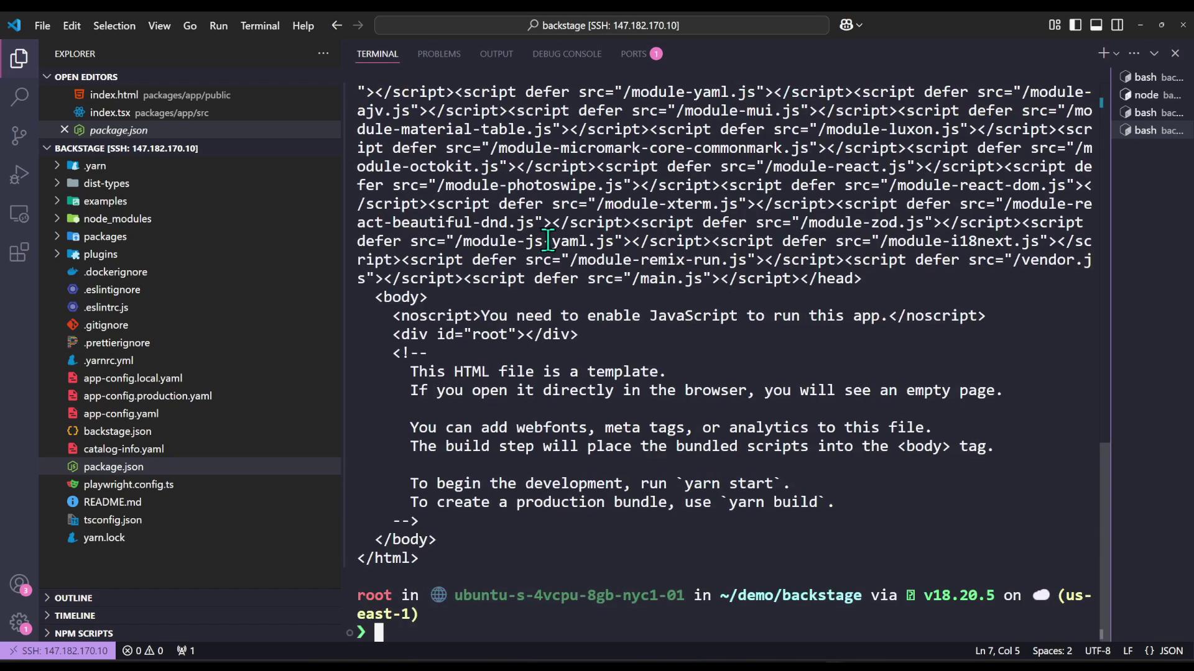Screen dimensions: 1194x671
Task: Open the new terminal launch profile dropdown
Action: click(1116, 53)
